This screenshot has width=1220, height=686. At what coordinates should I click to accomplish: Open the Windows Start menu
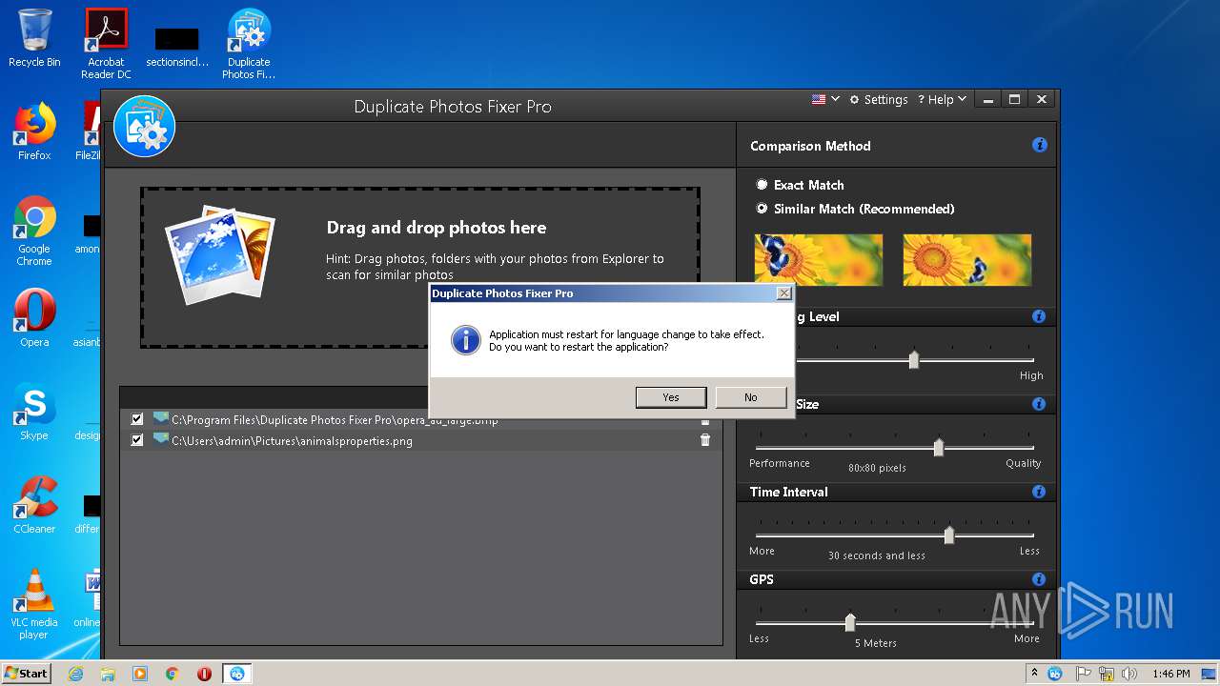27,673
